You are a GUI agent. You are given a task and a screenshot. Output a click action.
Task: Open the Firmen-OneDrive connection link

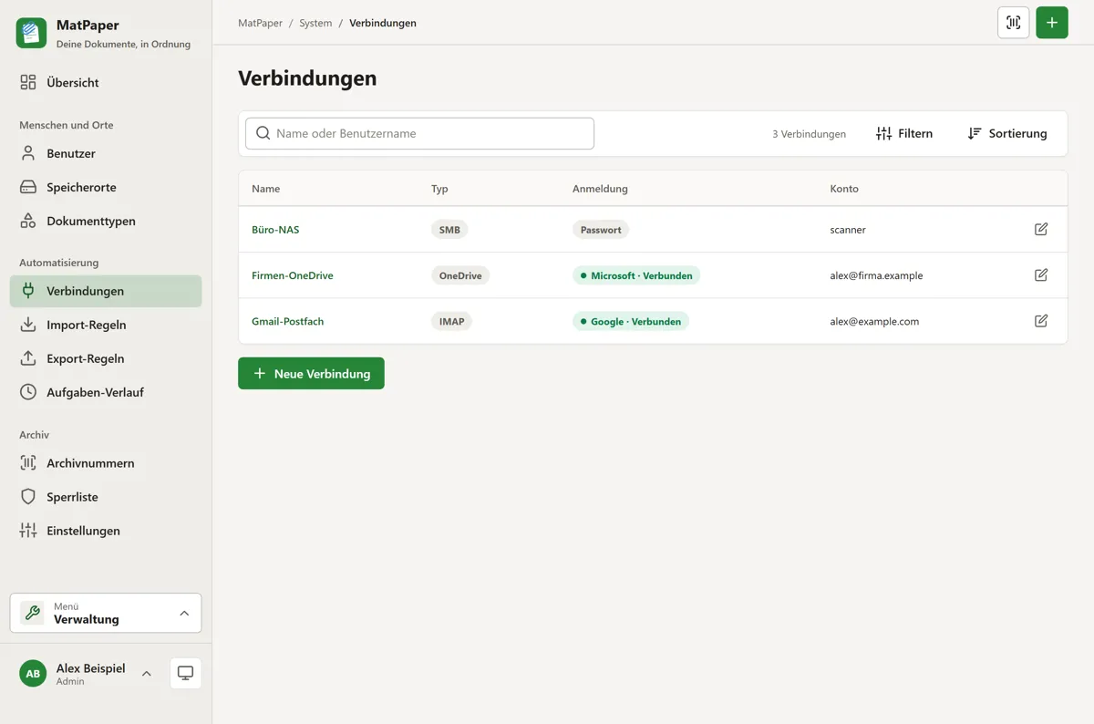click(293, 275)
